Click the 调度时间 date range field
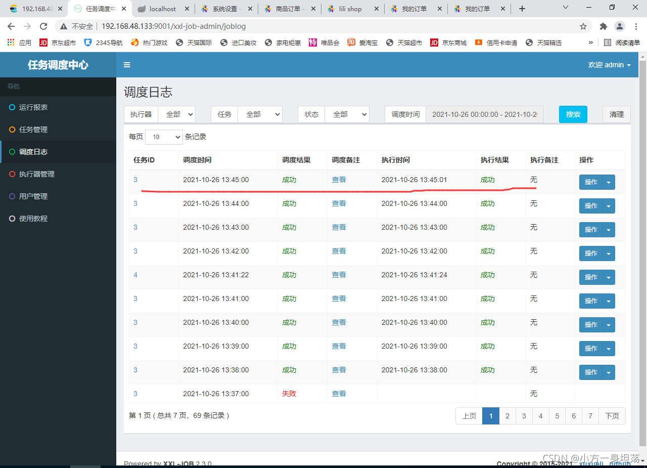 (484, 114)
